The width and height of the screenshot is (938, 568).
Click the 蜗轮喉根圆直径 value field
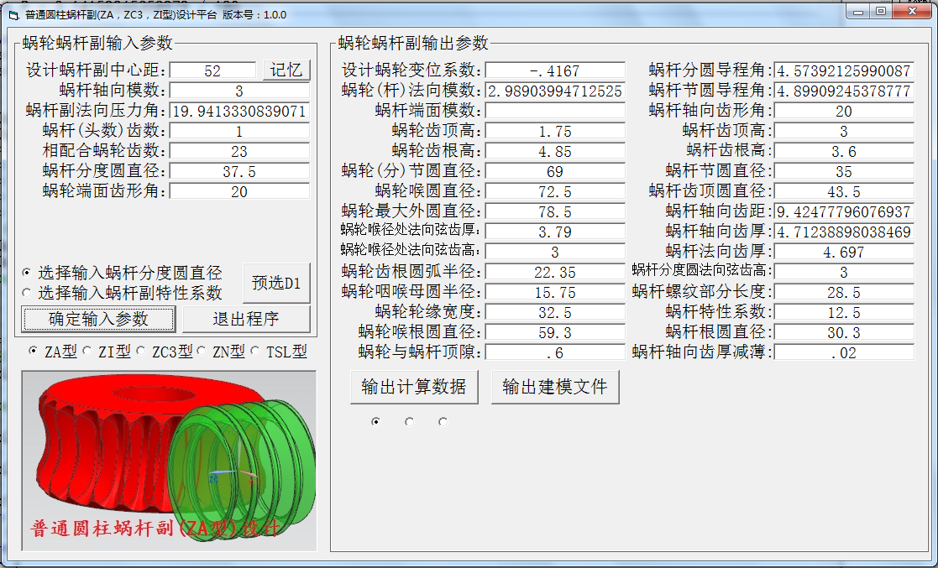[x=555, y=332]
